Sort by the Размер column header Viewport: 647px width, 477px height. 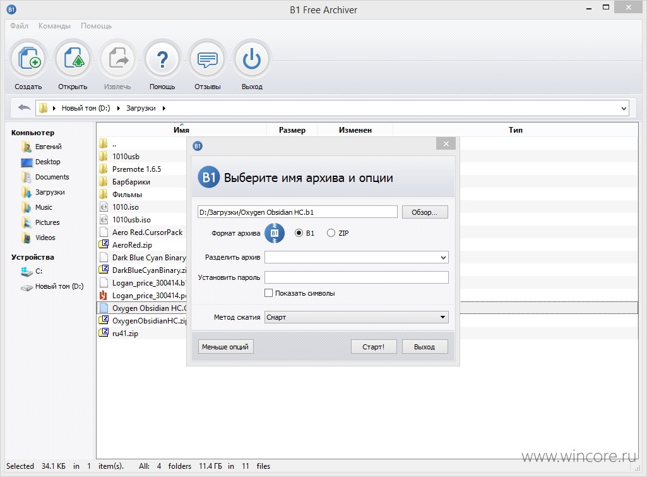coord(292,130)
